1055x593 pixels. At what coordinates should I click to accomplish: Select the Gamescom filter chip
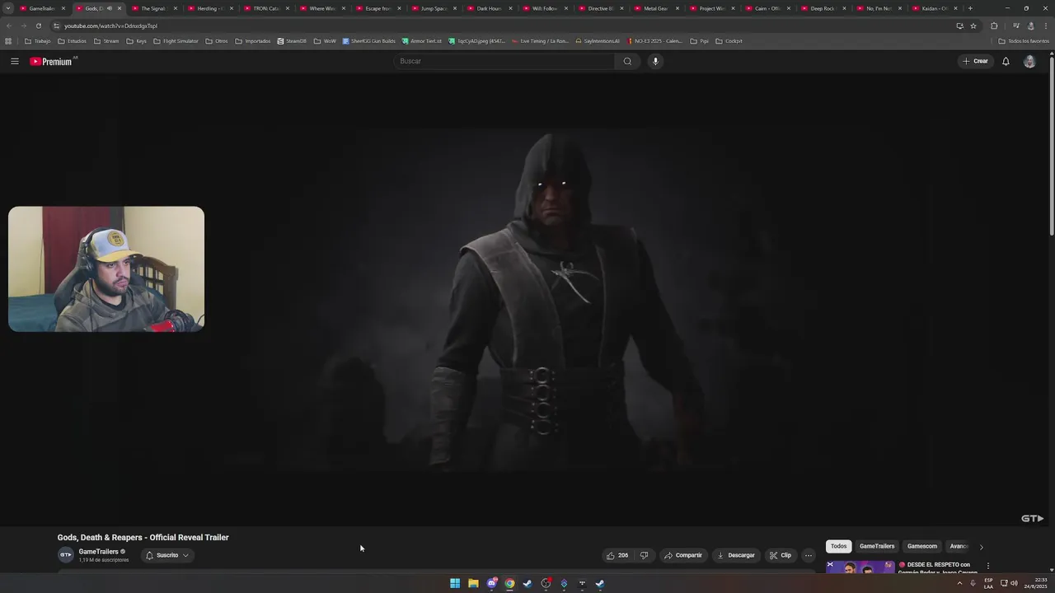tap(921, 546)
